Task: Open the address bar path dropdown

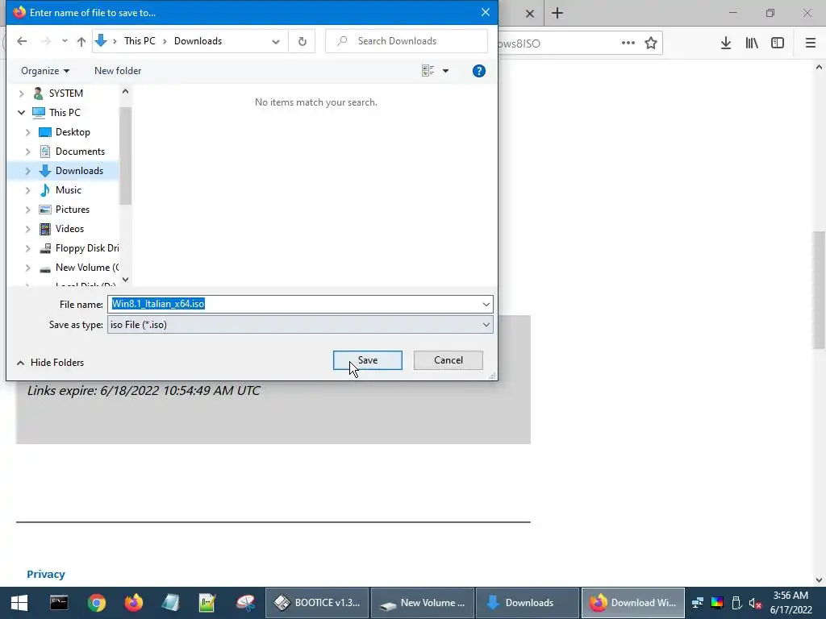Action: 276,41
